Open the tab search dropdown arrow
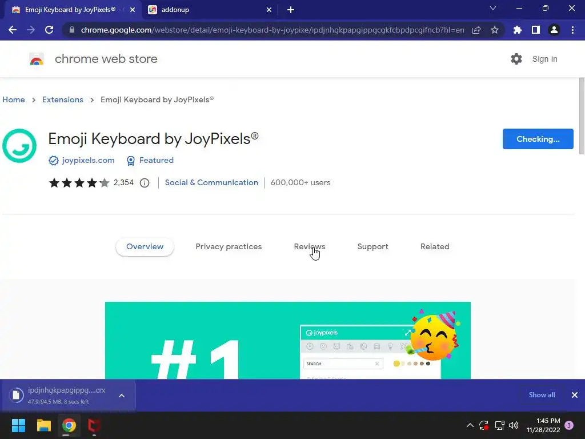 pyautogui.click(x=493, y=8)
